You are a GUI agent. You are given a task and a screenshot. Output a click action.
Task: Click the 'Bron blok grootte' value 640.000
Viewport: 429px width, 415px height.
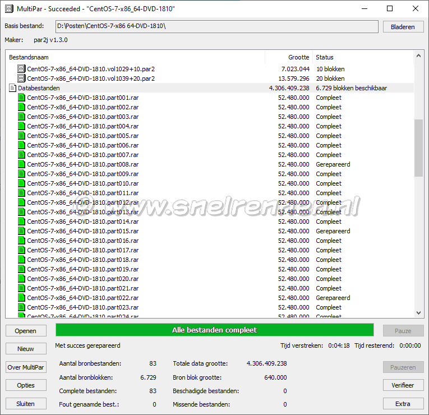point(275,377)
